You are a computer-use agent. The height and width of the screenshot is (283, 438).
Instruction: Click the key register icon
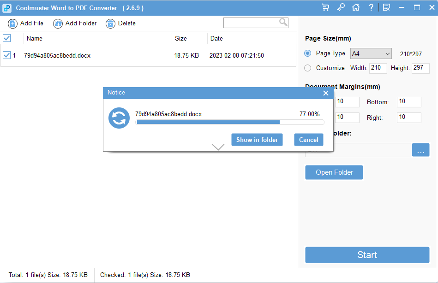[341, 7]
